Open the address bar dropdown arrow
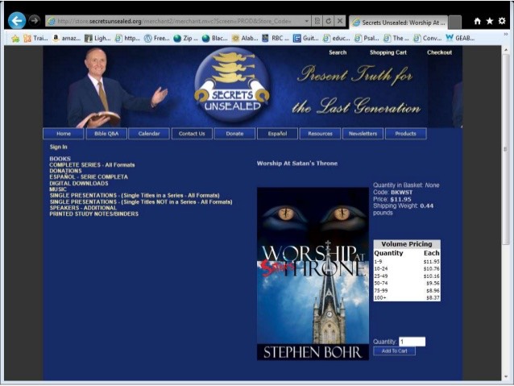Viewport: 514px width, 386px height. point(306,21)
